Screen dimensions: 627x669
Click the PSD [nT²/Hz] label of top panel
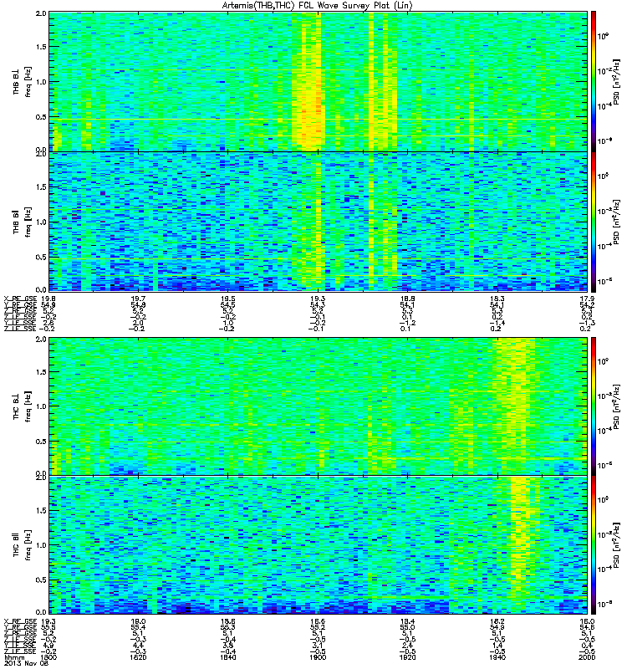616,82
